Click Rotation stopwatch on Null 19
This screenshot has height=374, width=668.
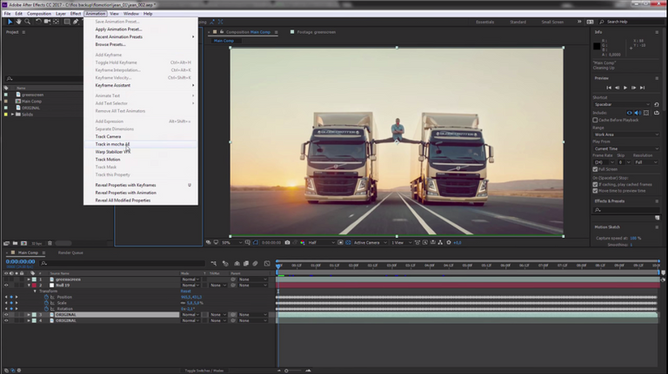[46, 309]
